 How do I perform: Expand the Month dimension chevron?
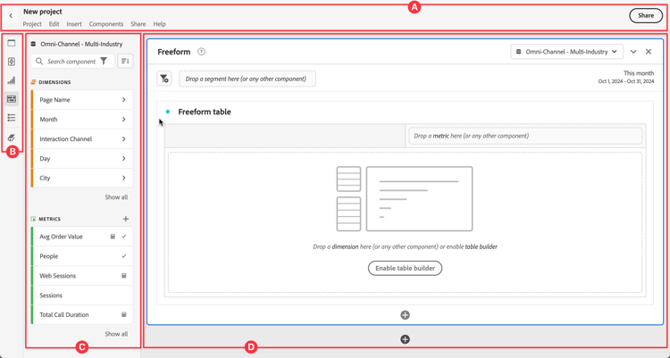click(124, 120)
